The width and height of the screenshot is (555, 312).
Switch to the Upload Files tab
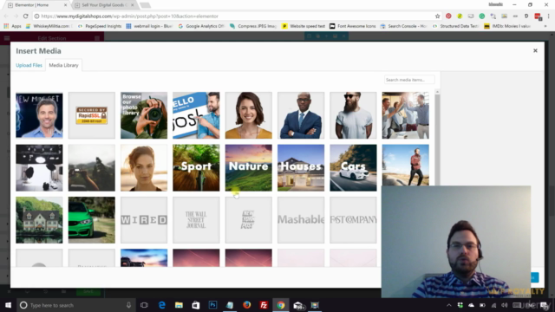pyautogui.click(x=29, y=65)
